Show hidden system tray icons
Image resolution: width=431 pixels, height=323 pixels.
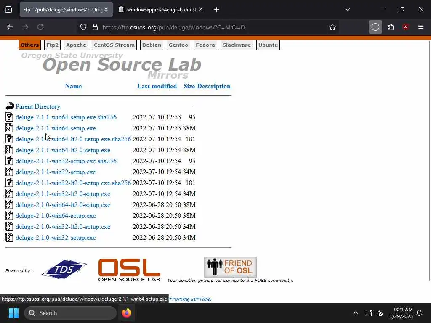pyautogui.click(x=355, y=313)
